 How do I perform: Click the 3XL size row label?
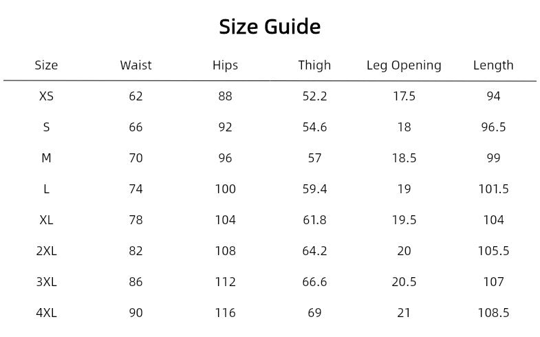point(46,282)
